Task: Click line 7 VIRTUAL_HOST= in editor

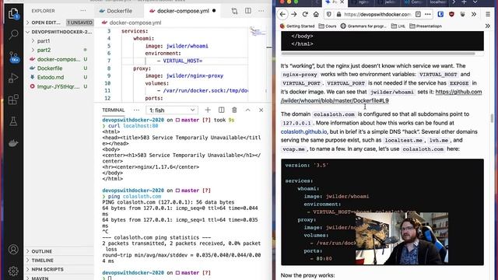Action: 183,61
